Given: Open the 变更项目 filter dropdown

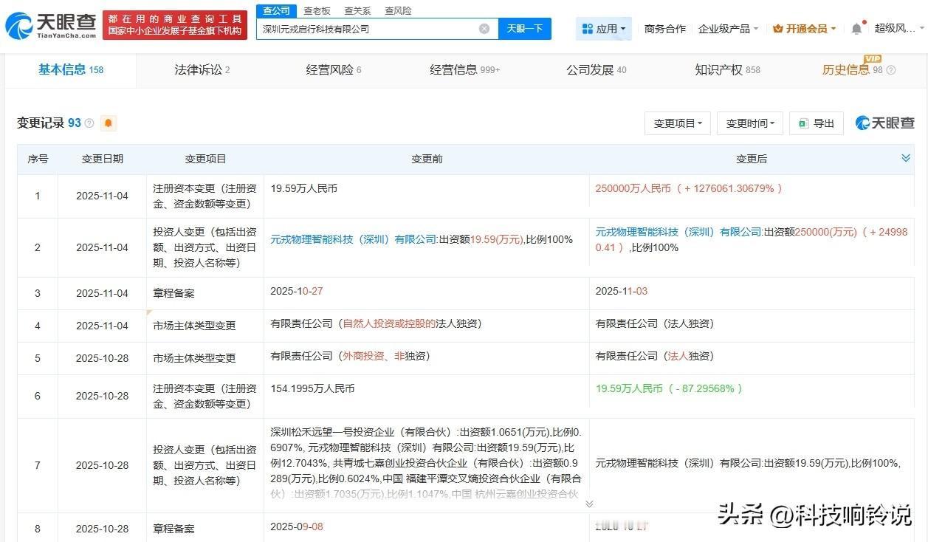Looking at the screenshot, I should point(678,123).
